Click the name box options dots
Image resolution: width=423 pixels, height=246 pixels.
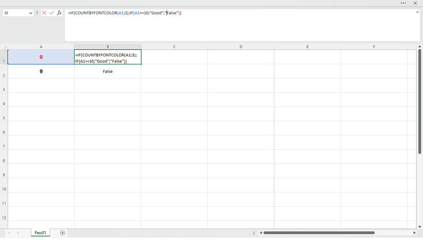coord(37,13)
